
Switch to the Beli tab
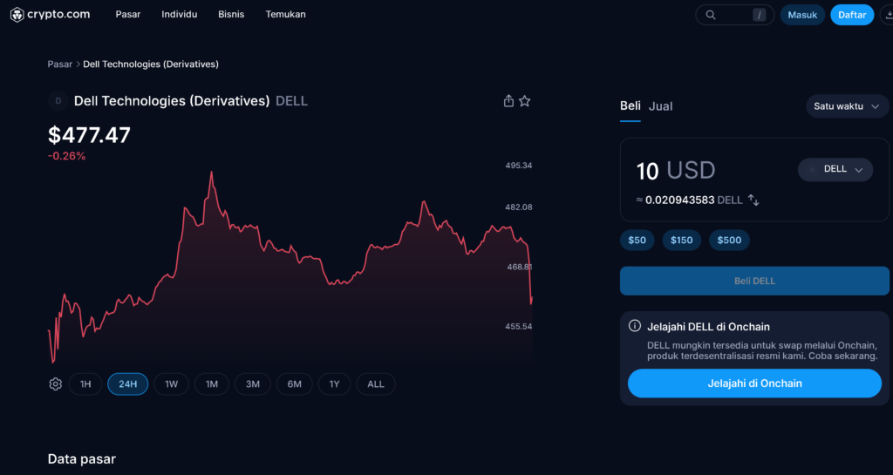[x=631, y=105]
